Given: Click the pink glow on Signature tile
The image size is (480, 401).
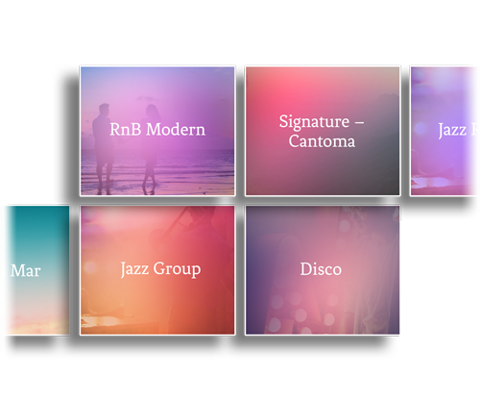Looking at the screenshot, I should point(281,94).
